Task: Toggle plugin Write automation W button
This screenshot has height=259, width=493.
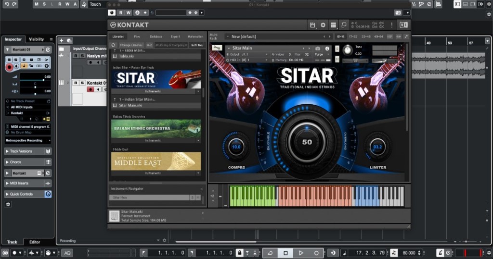Action: 128,12
